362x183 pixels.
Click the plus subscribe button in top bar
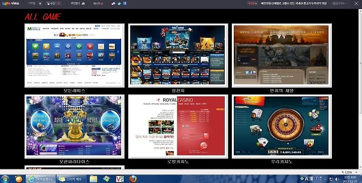coord(40,4)
